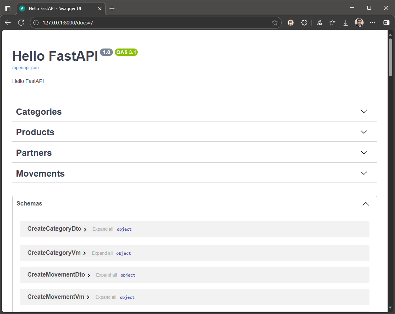Click the 1.0 version badge
Screen dimensions: 395x314
click(106, 52)
